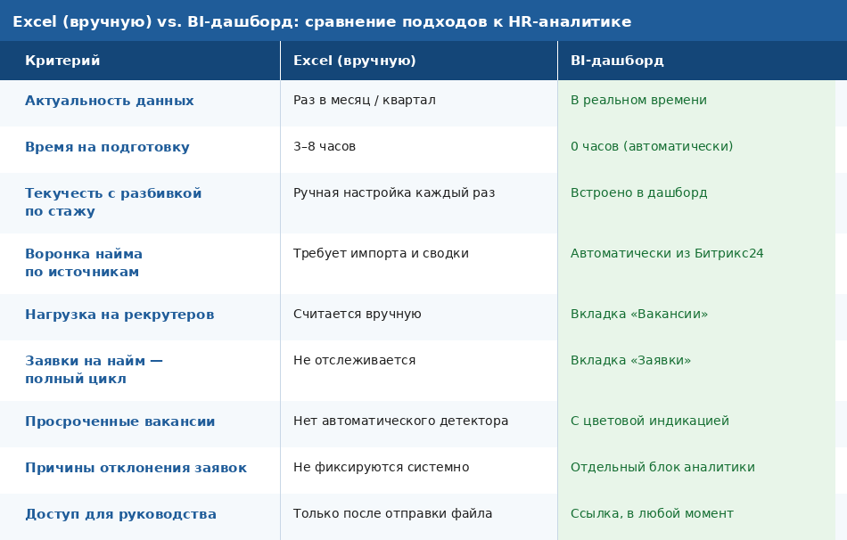Click 'Воронка найма по источникам' label

click(84, 263)
